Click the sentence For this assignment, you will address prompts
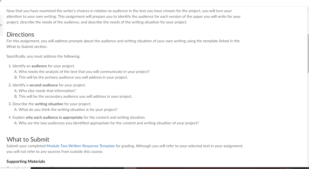309x169 pixels. 123,44
